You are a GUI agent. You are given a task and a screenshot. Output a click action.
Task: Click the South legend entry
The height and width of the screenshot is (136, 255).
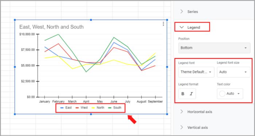[x=115, y=108]
